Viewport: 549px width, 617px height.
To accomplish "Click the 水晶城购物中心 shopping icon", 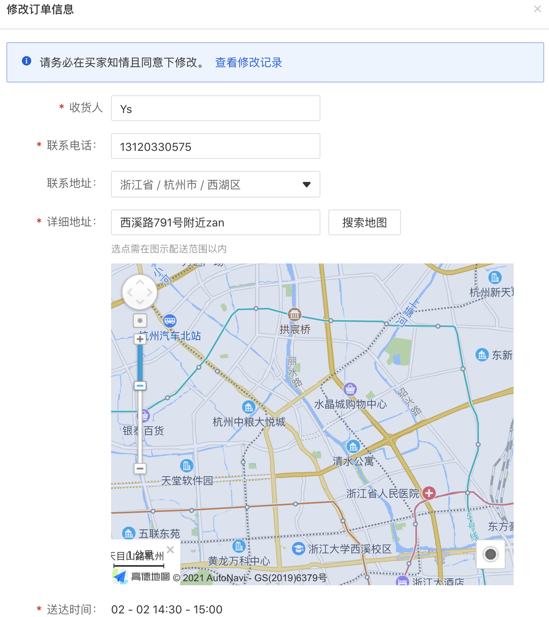I will point(350,389).
